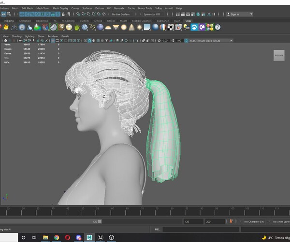The height and width of the screenshot is (242, 290).
Task: Toggle the highlighted resolution gate panel button
Action: tap(53, 41)
